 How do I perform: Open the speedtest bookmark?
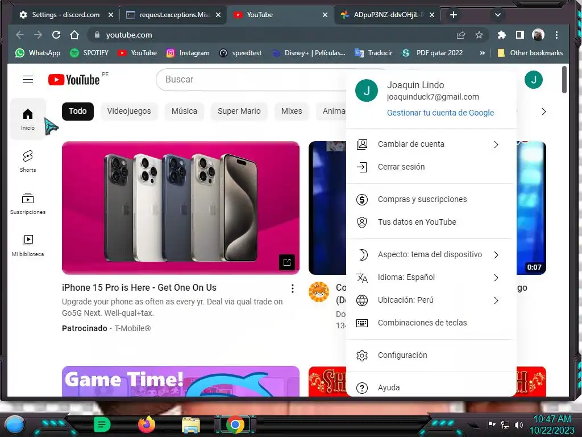coord(240,53)
